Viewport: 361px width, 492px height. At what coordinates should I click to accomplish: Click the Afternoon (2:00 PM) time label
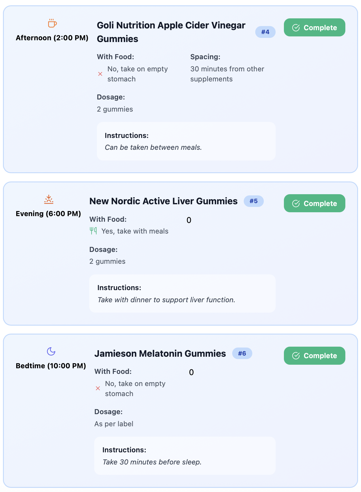pyautogui.click(x=52, y=38)
